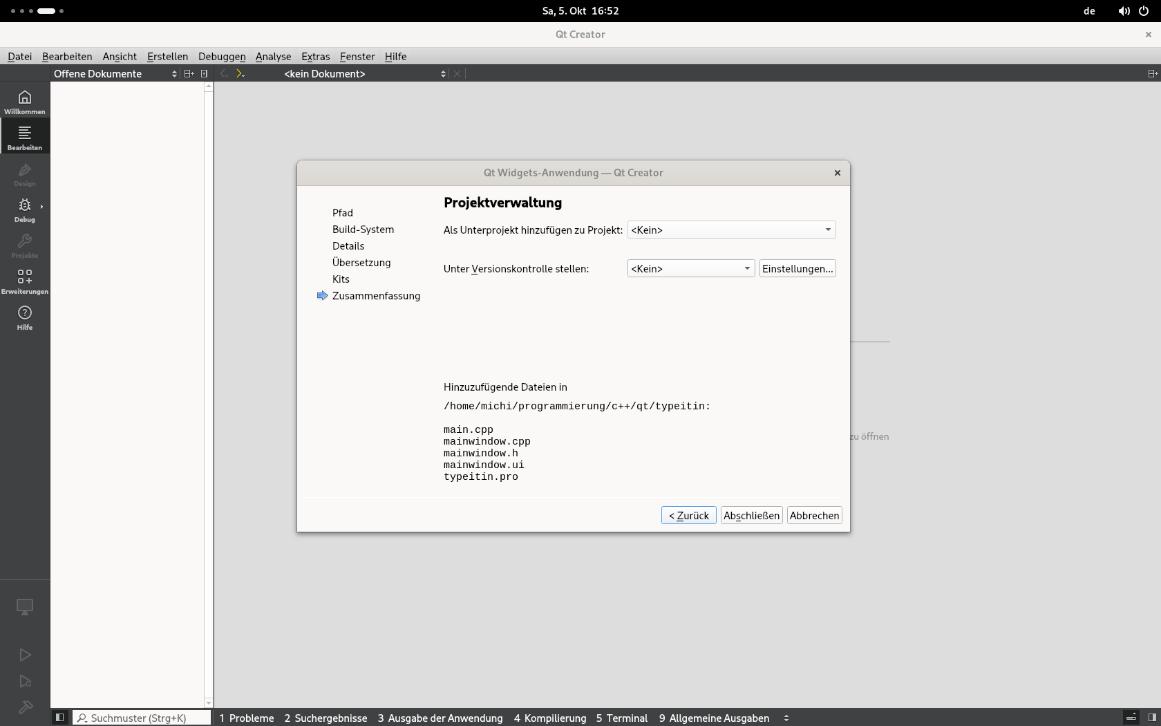Open the 3 Ausgabe der Anwendung pane
Viewport: 1161px width, 726px height.
click(x=440, y=718)
